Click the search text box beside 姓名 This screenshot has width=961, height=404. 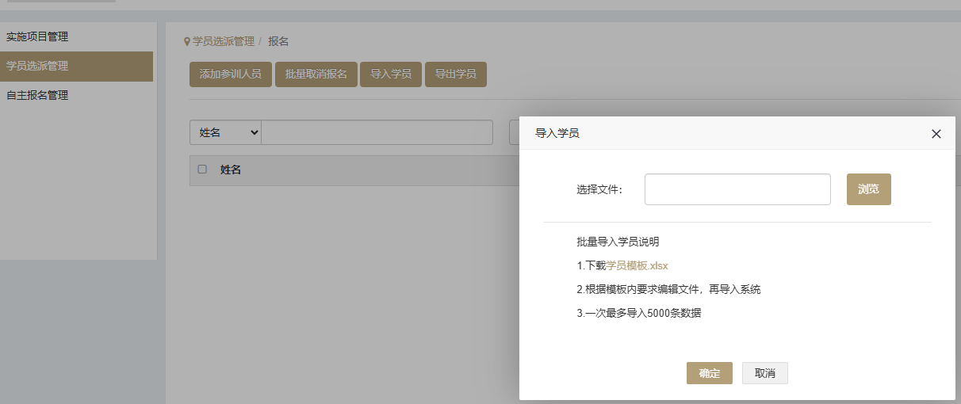point(377,133)
